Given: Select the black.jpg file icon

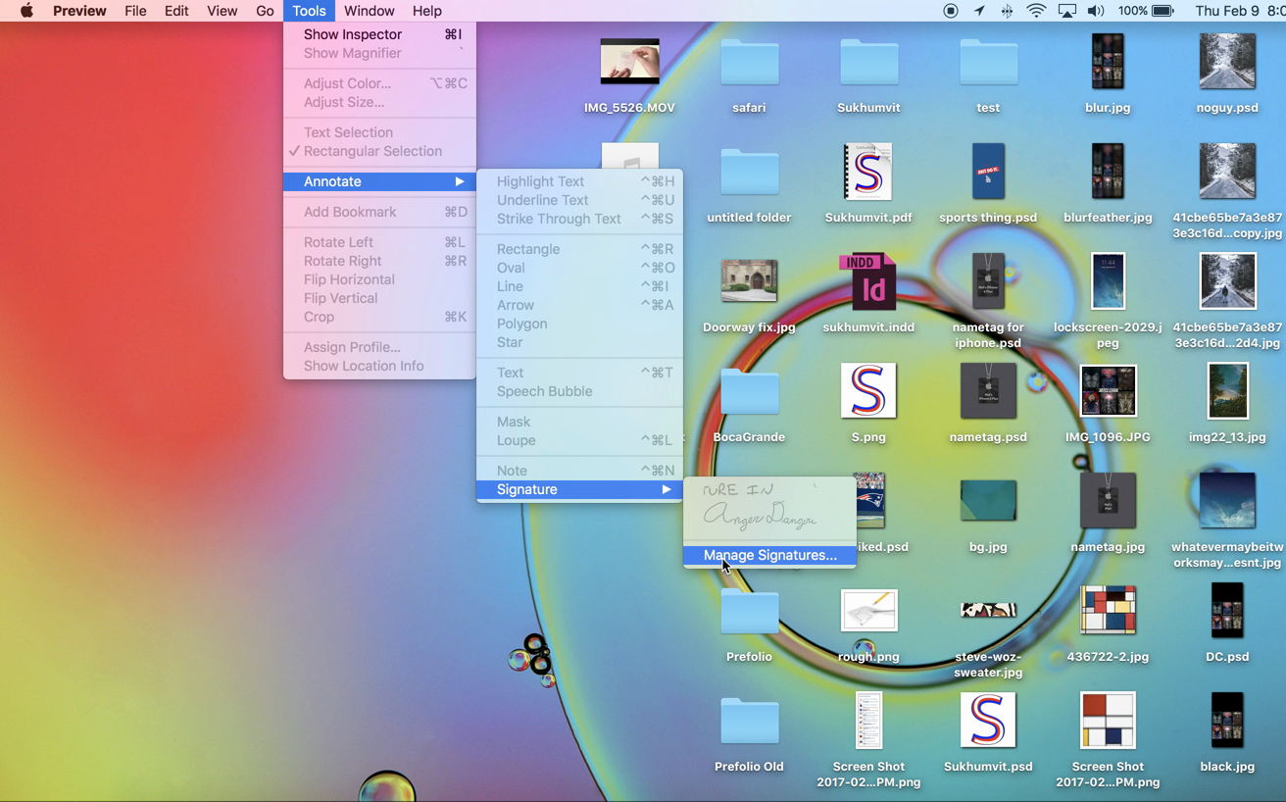Looking at the screenshot, I should point(1227,721).
